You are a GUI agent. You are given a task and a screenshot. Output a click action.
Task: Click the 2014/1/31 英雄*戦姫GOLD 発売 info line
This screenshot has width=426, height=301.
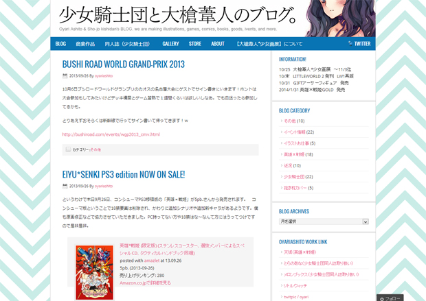pyautogui.click(x=312, y=90)
